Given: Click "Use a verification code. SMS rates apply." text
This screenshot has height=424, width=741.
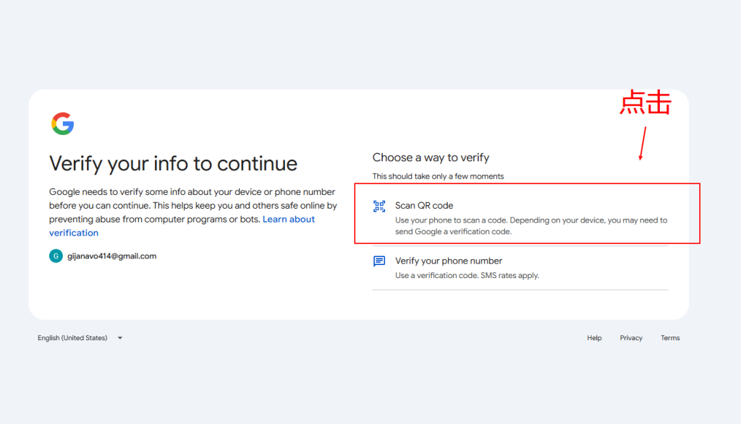Looking at the screenshot, I should pos(467,275).
